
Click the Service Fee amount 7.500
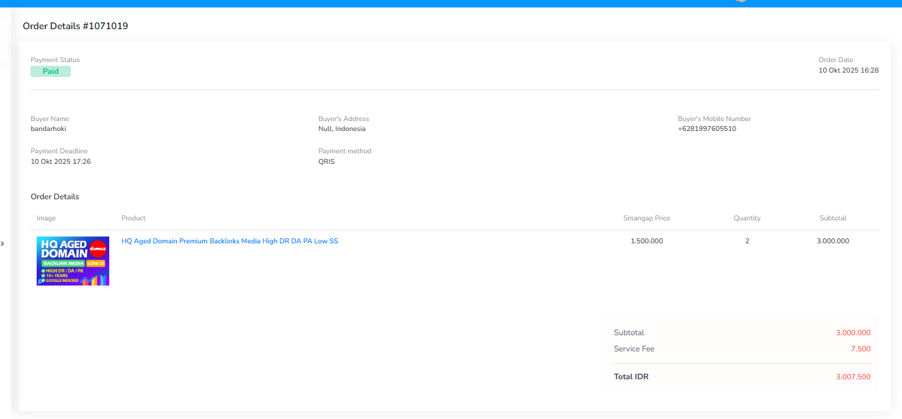(x=860, y=349)
